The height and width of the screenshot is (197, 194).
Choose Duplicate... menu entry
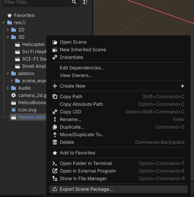coord(119,127)
